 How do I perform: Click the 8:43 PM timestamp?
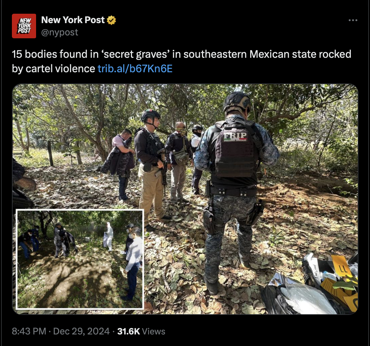(29, 331)
